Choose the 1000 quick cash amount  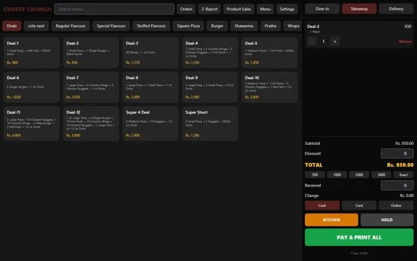[x=337, y=175]
